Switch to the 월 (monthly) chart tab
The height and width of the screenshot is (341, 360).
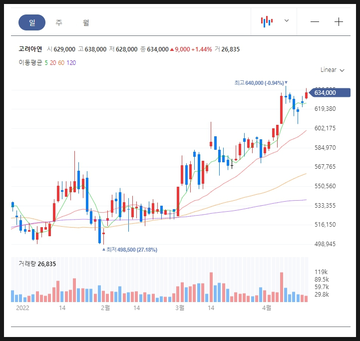click(x=86, y=22)
